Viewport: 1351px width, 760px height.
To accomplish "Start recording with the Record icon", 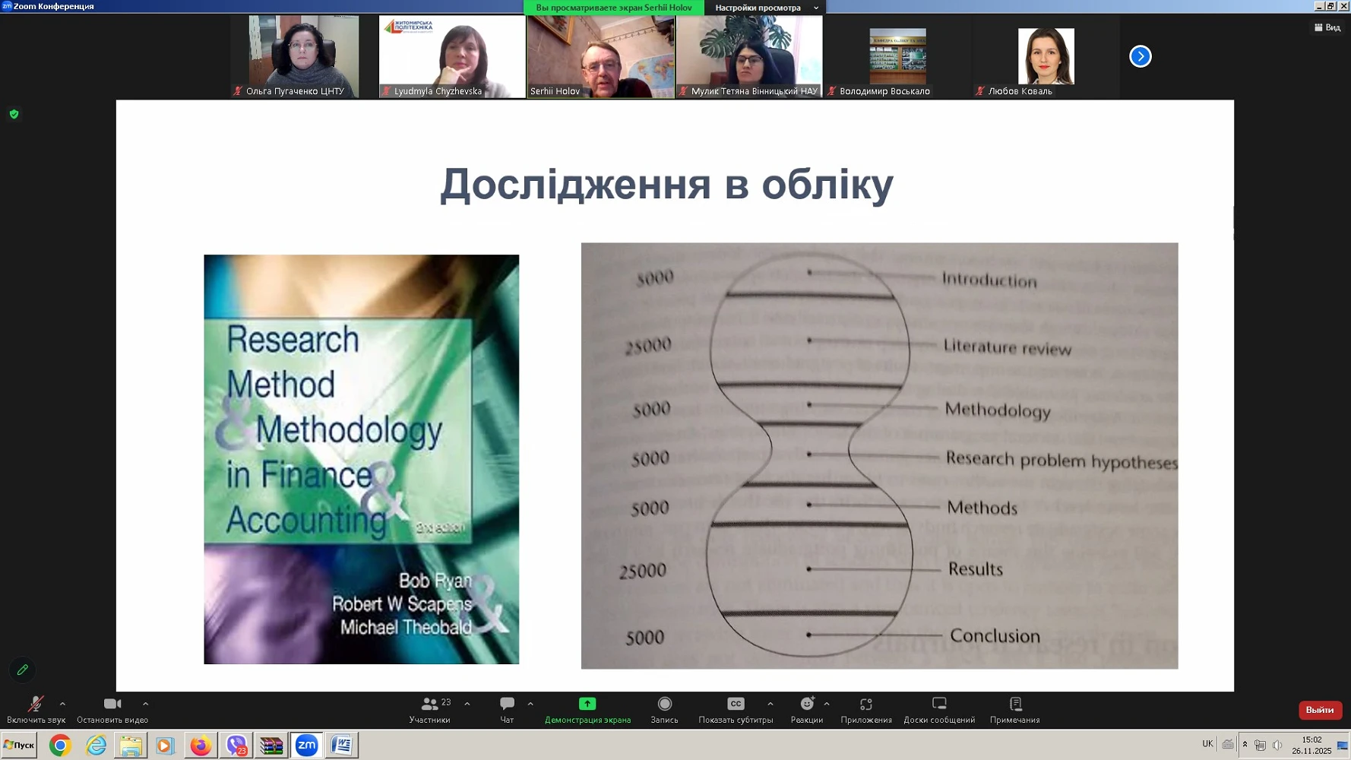I will pyautogui.click(x=664, y=705).
